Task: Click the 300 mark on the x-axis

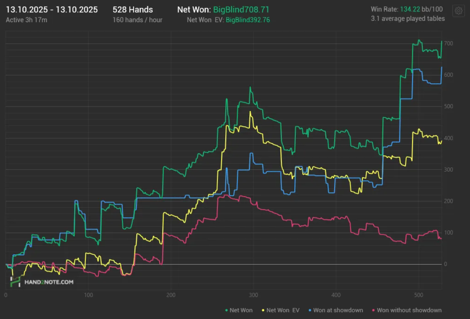Action: pyautogui.click(x=254, y=295)
